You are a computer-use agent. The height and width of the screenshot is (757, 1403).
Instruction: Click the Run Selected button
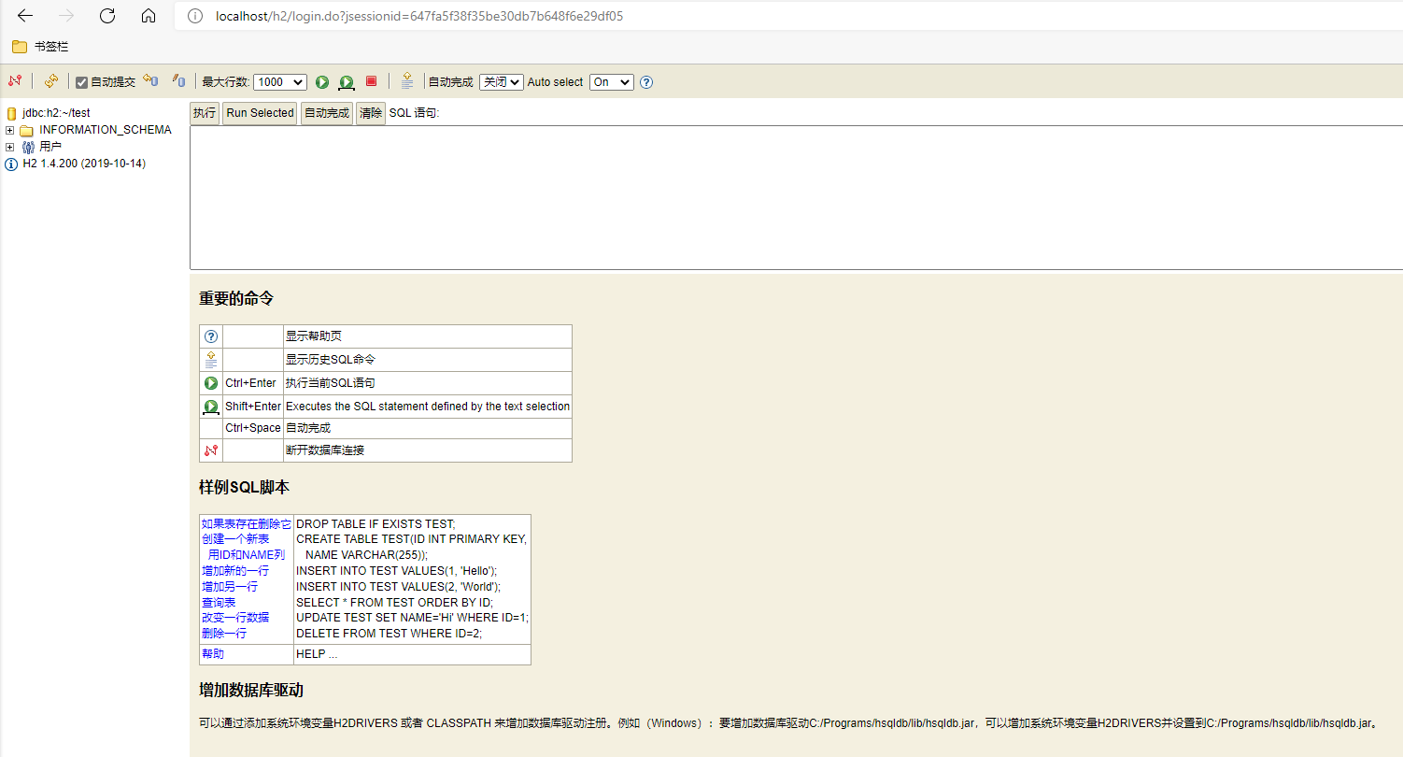pos(260,112)
